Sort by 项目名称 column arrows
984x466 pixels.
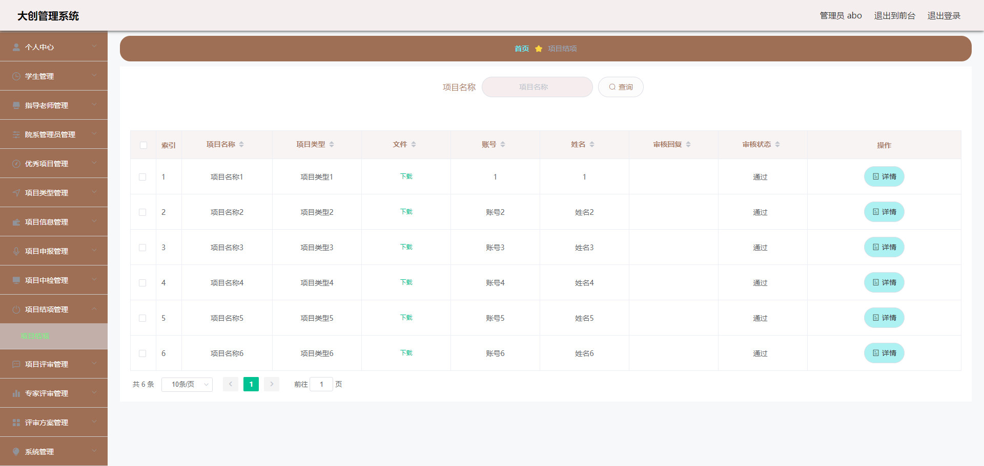click(x=241, y=144)
